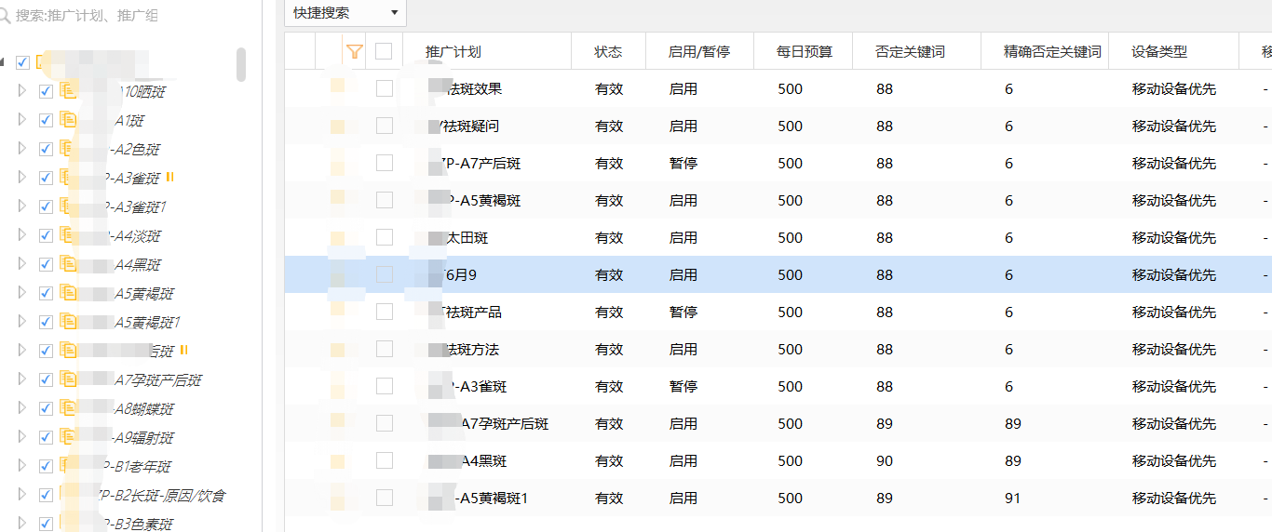Click the 设备类型 column header
This screenshot has width=1272, height=532.
[x=1159, y=52]
